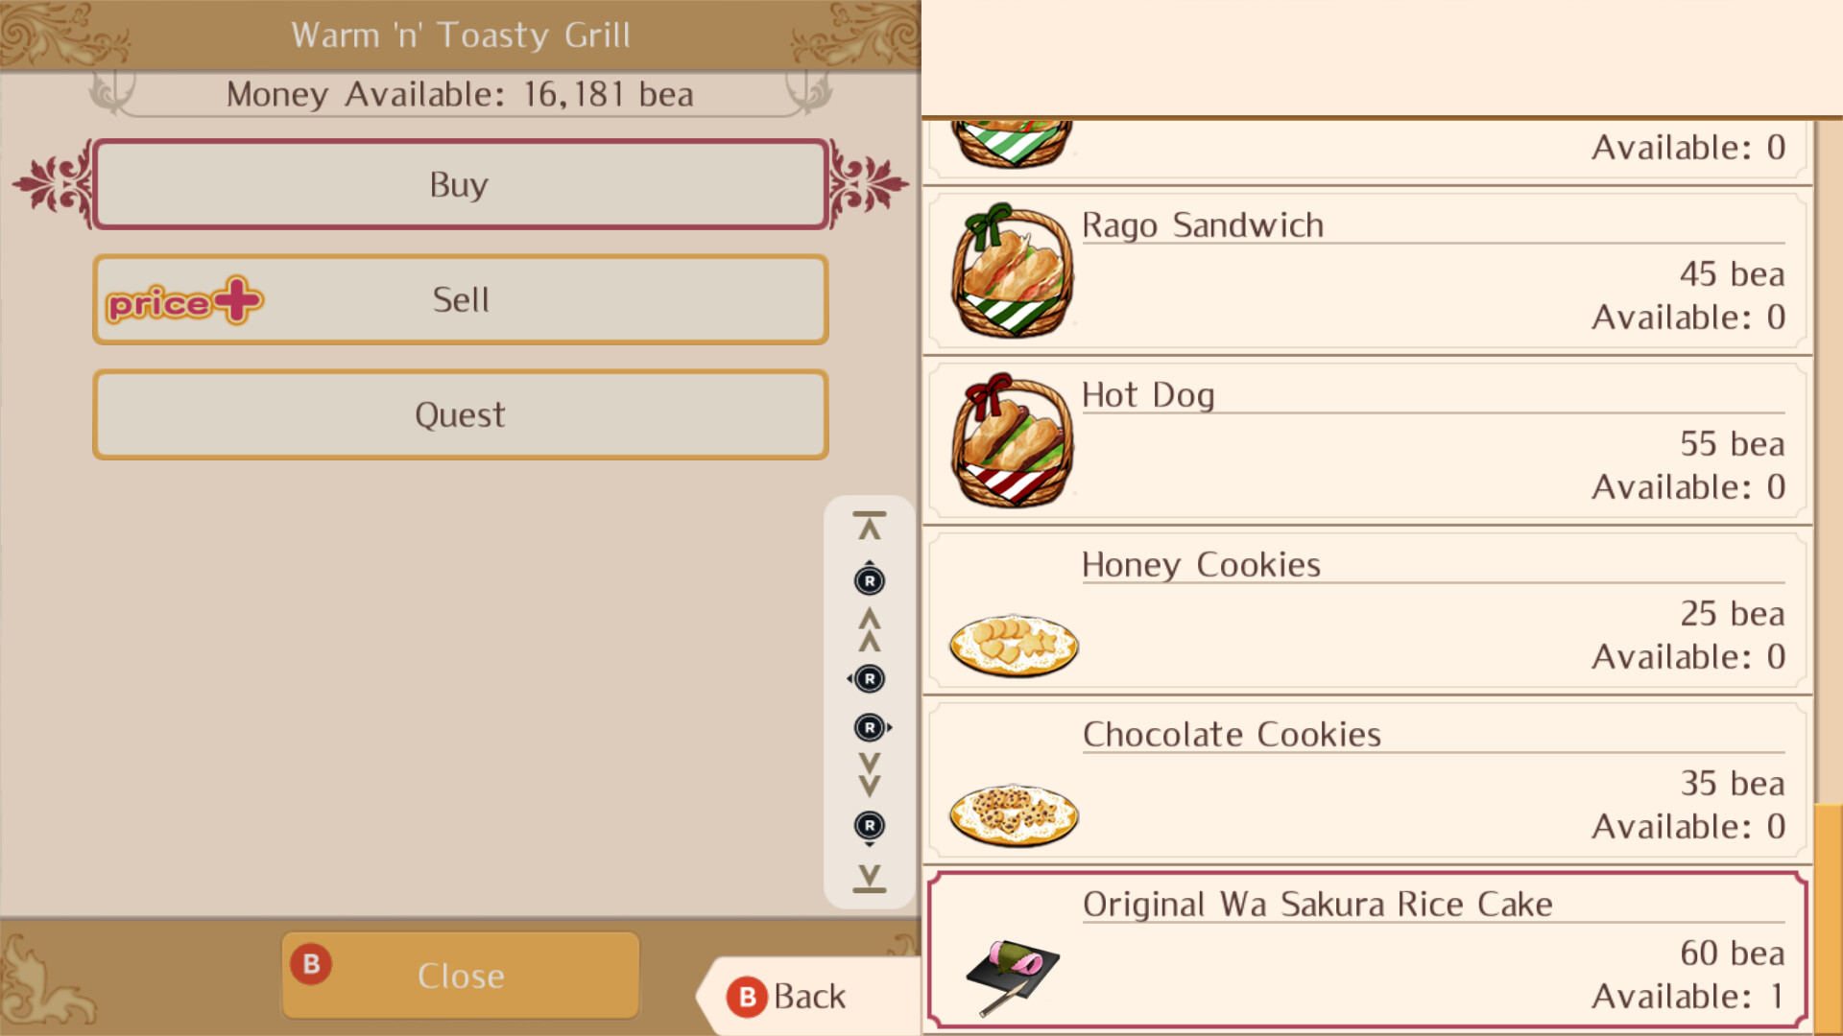The image size is (1843, 1036).
Task: Select the Hot Dog item name
Action: tap(1148, 395)
